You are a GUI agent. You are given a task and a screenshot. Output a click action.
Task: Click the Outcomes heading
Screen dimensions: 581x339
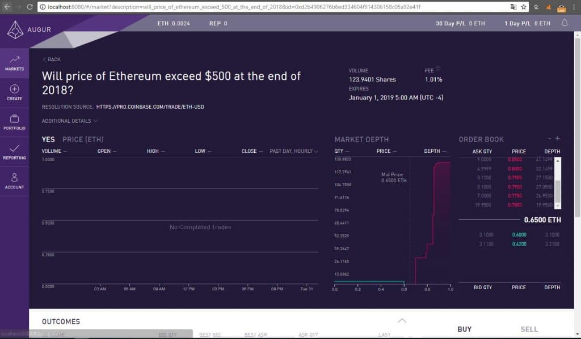click(x=61, y=321)
